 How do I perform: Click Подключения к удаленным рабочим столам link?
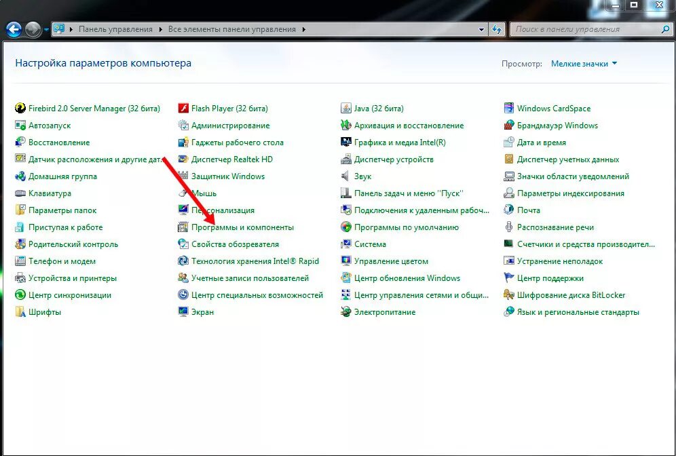421,210
